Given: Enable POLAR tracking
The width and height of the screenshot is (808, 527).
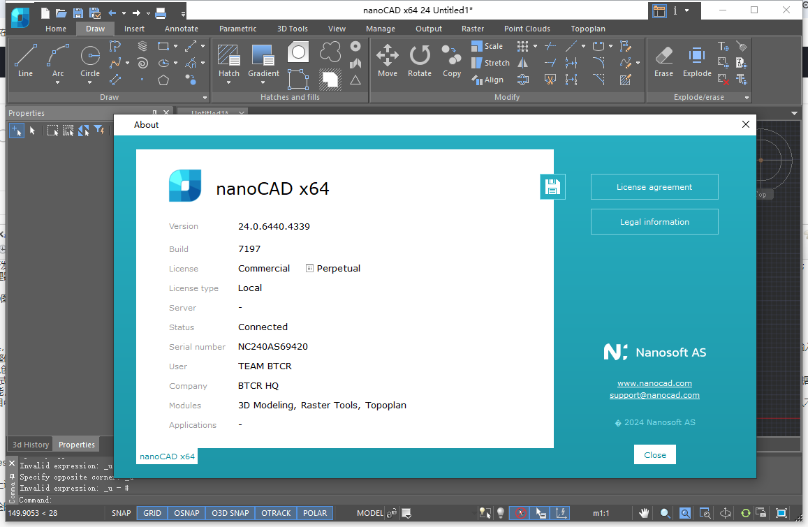Looking at the screenshot, I should point(314,513).
